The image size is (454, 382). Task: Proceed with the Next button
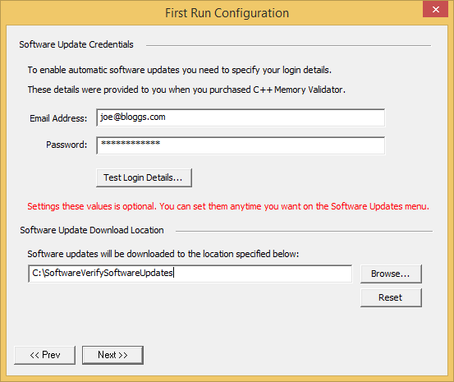pyautogui.click(x=112, y=355)
